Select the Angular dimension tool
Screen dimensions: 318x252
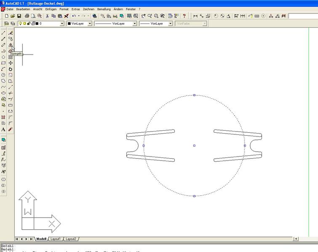[x=228, y=16]
